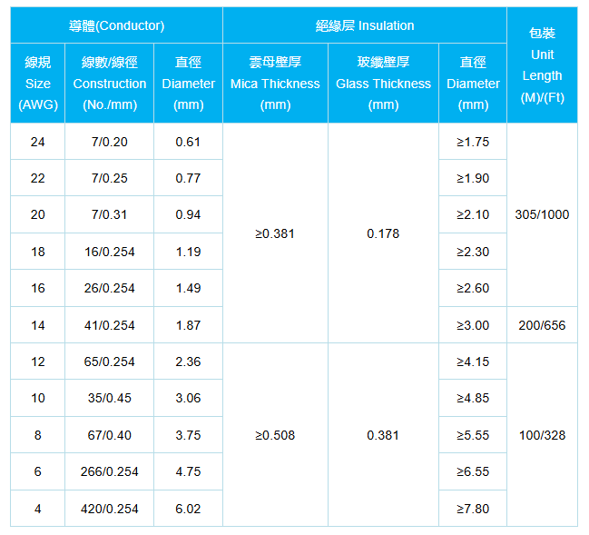The image size is (589, 535).
Task: Click the 線數/線徑 Construction column header
Action: 109,84
